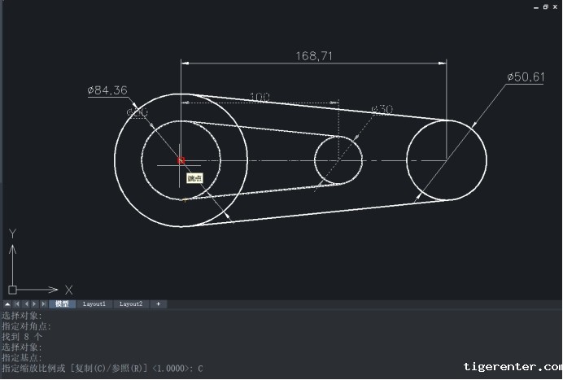This screenshot has width=563, height=380.
Task: Click the command line prompt showing <1.0000>
Action: coord(168,369)
